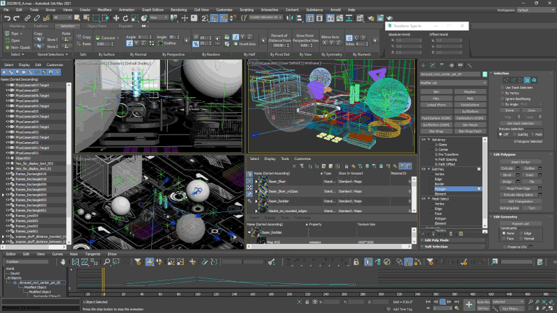Screen dimensions: 557x313
Task: Switch to the Freeform ribbon tab
Action: pos(41,26)
